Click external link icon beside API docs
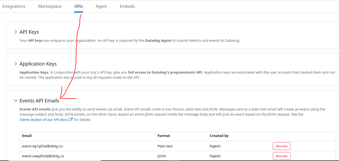This screenshot has height=161, width=339. (x=71, y=120)
